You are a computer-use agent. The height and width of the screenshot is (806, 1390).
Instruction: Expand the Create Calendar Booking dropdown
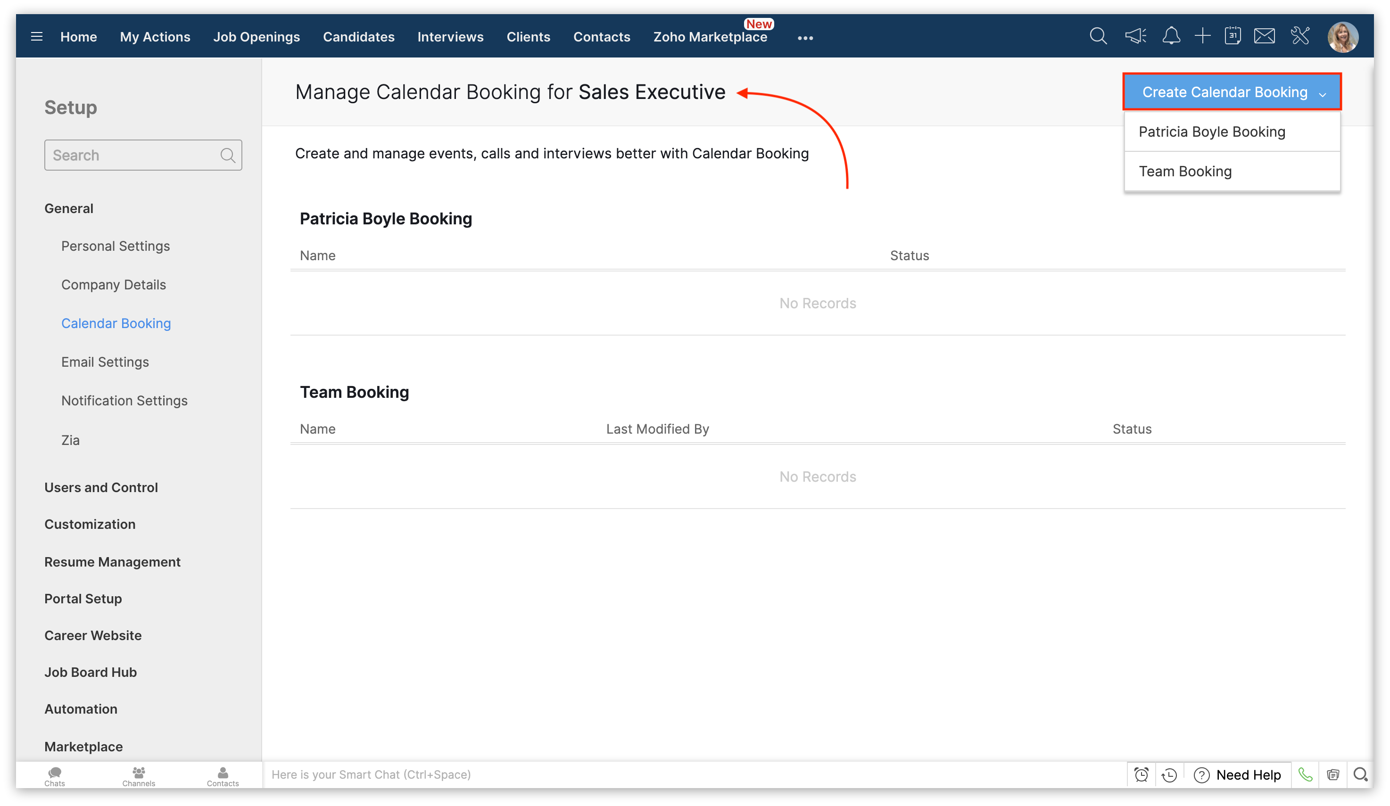tap(1232, 92)
